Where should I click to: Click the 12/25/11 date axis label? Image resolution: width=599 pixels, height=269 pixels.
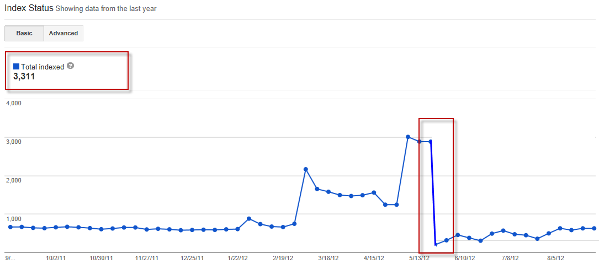pyautogui.click(x=192, y=257)
